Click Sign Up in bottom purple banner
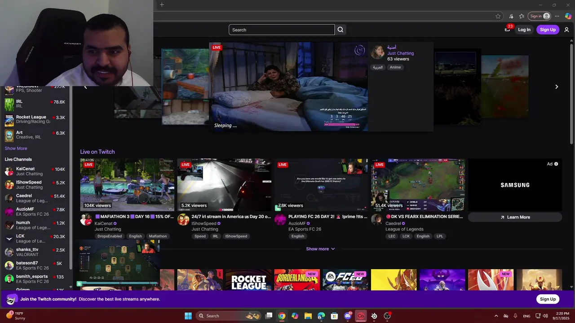The image size is (575, 323). click(x=548, y=299)
